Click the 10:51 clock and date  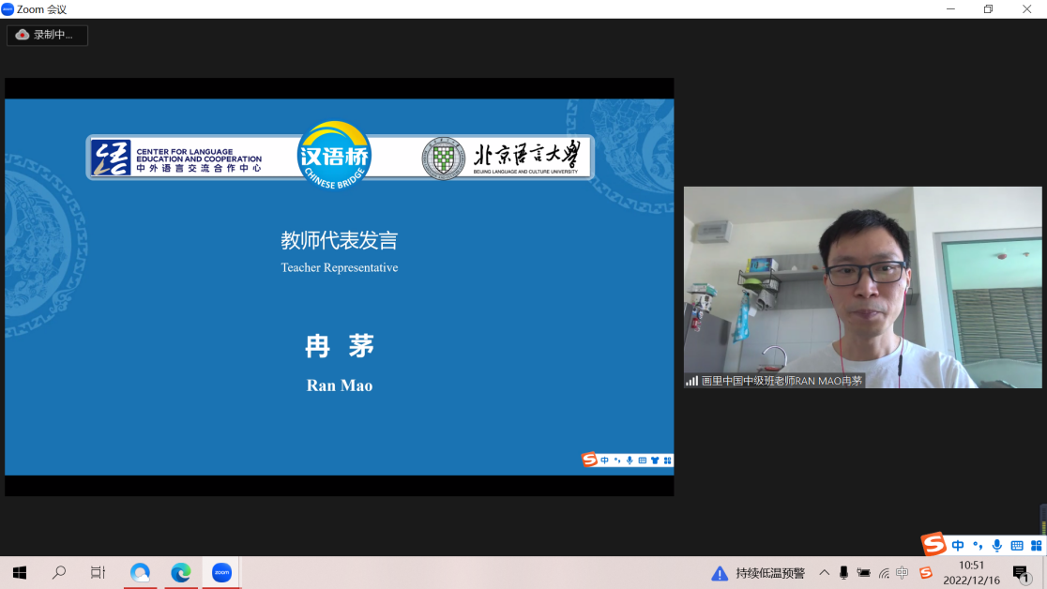pyautogui.click(x=971, y=572)
